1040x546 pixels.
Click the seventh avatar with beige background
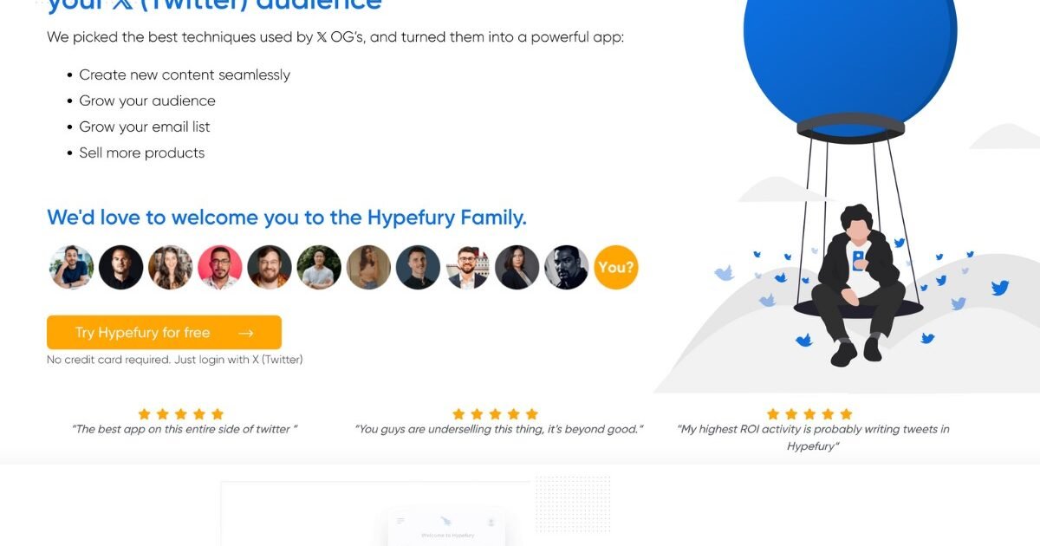[x=368, y=267]
